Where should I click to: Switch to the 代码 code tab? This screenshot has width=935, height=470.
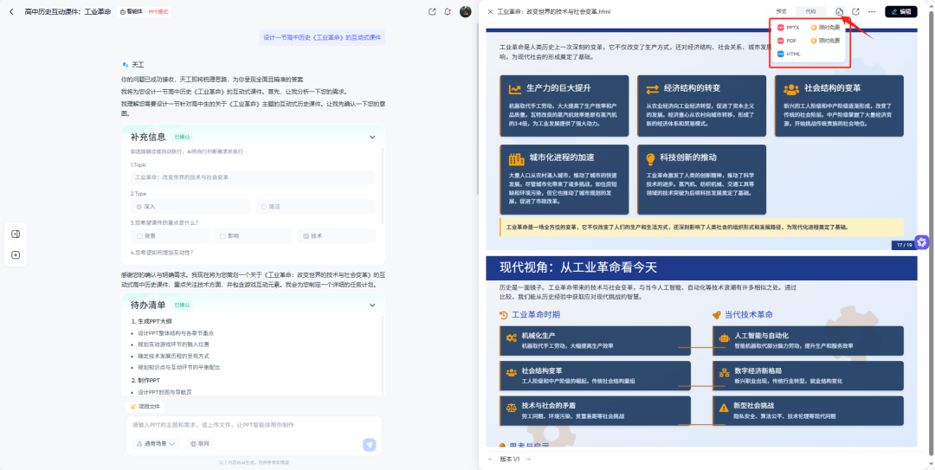(x=810, y=11)
